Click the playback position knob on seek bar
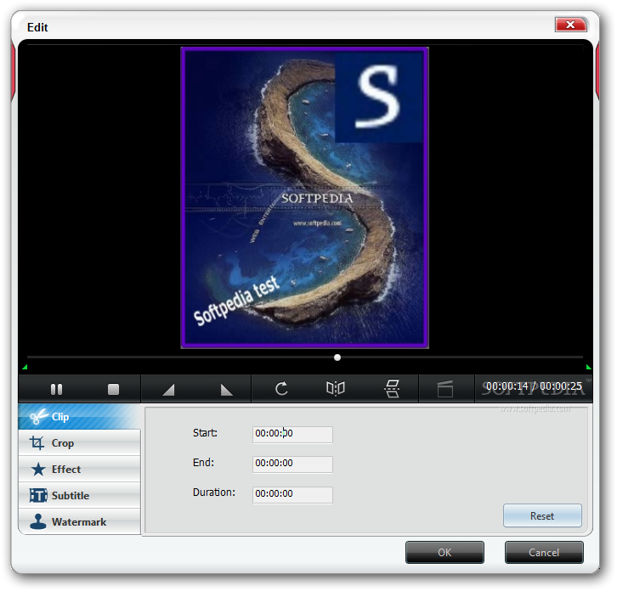Screen dimensions: 617x591 [337, 357]
